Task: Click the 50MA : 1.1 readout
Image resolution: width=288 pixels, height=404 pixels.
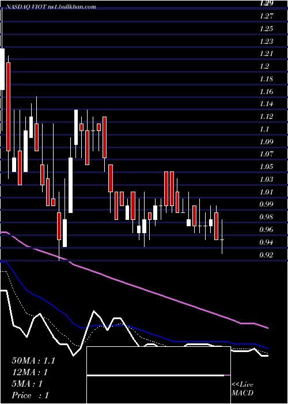Action: 33,361
